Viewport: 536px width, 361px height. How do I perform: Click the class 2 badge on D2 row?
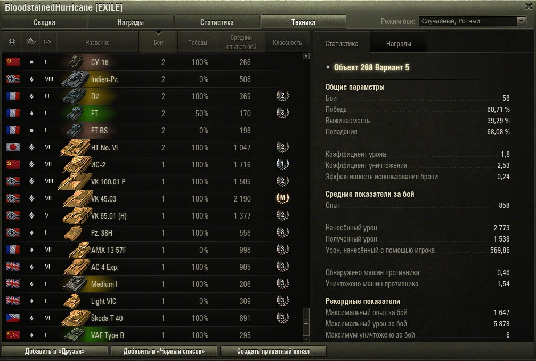coord(282,96)
